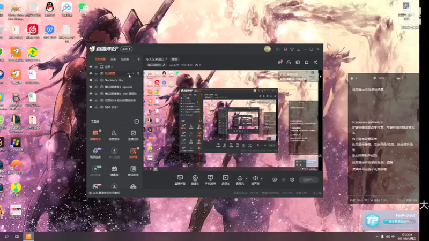This screenshot has width=429, height=241.
Task: Open the streamer tasks checkmark tool
Action: tap(133, 135)
